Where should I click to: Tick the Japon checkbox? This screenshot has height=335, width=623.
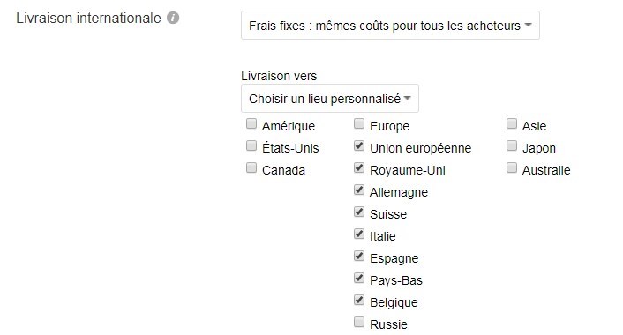(512, 145)
